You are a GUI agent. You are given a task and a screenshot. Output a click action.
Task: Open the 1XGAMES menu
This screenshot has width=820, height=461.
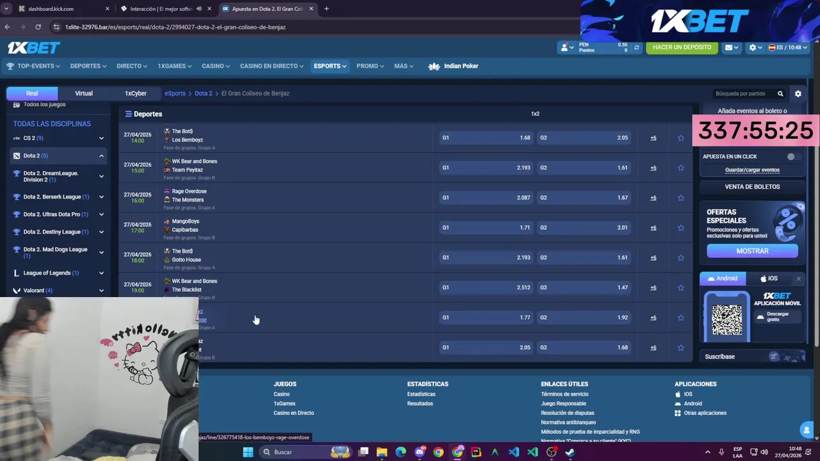pos(175,66)
